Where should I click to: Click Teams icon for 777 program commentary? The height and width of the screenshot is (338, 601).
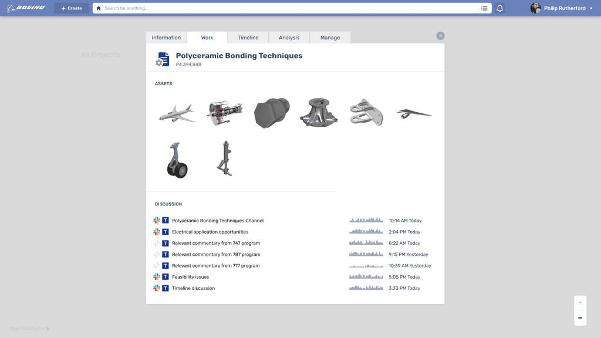coord(165,266)
